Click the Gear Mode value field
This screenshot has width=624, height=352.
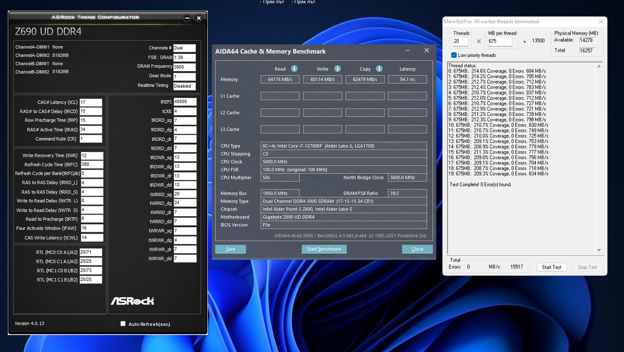coord(184,76)
